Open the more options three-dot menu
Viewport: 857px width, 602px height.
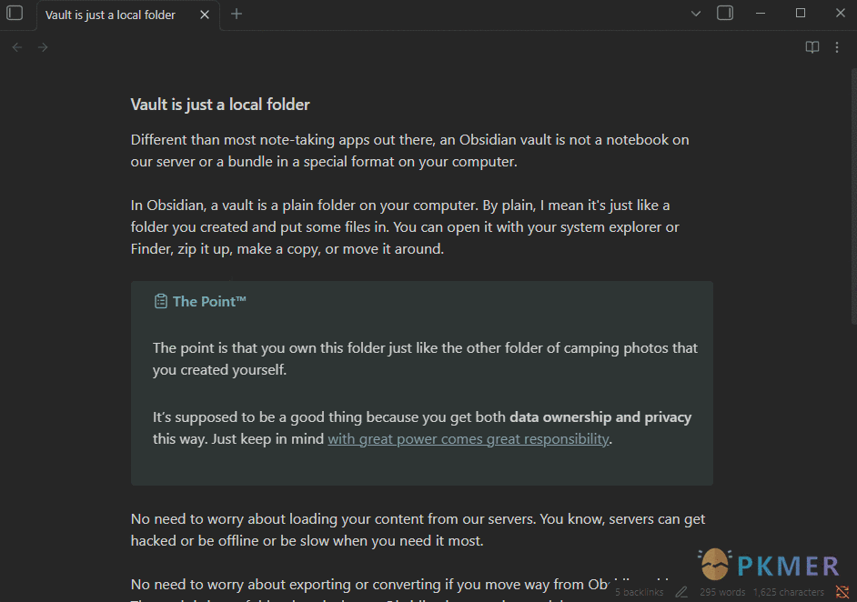click(x=837, y=46)
